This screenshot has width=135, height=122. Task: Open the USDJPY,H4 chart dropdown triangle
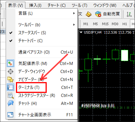[x=81, y=32]
